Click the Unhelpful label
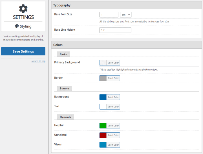Screen dimensions: 203x154 coord(60,135)
